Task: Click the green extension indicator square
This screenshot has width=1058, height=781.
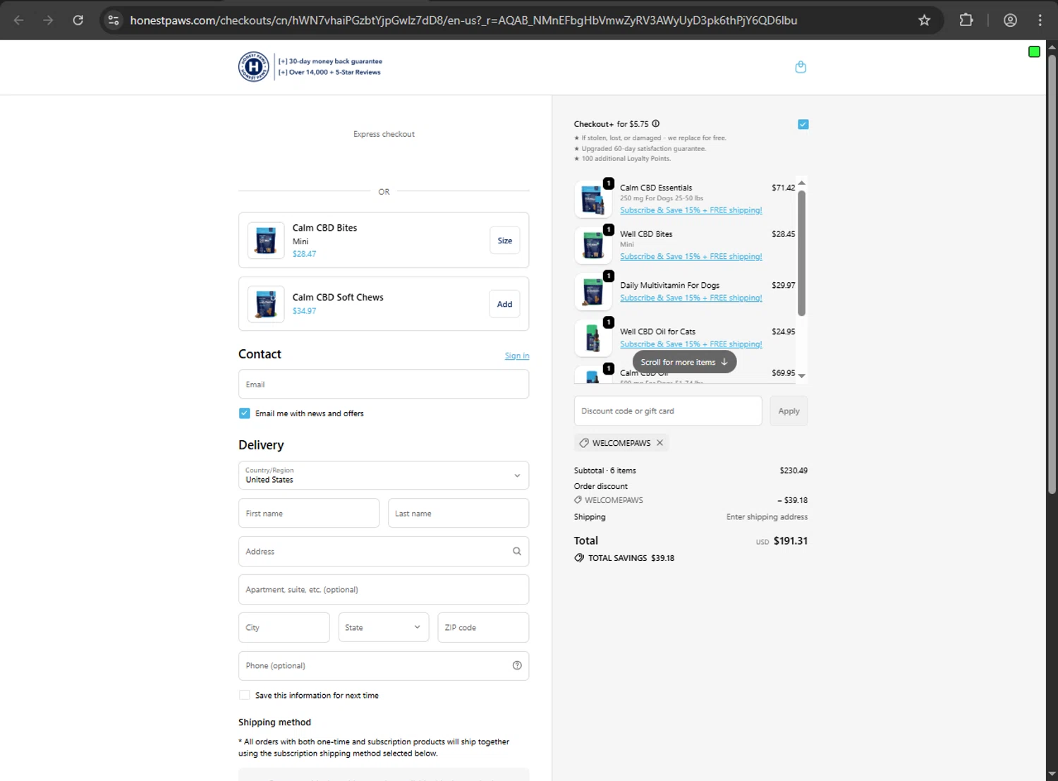Action: [1034, 52]
